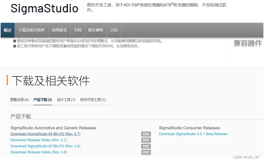Open Release Notes Rev. 4.6 link
The height and width of the screenshot is (162, 264).
(x=39, y=152)
